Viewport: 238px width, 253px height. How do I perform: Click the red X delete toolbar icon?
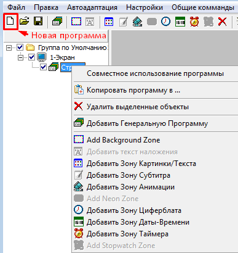(x=222, y=22)
